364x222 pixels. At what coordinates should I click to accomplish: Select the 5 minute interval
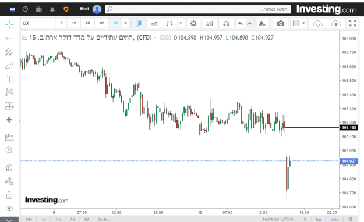62,23
